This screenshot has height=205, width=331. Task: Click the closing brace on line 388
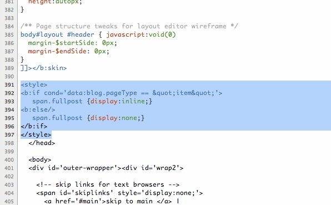[22, 59]
